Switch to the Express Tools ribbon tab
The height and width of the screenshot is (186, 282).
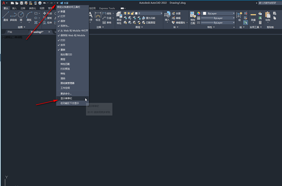point(107,8)
